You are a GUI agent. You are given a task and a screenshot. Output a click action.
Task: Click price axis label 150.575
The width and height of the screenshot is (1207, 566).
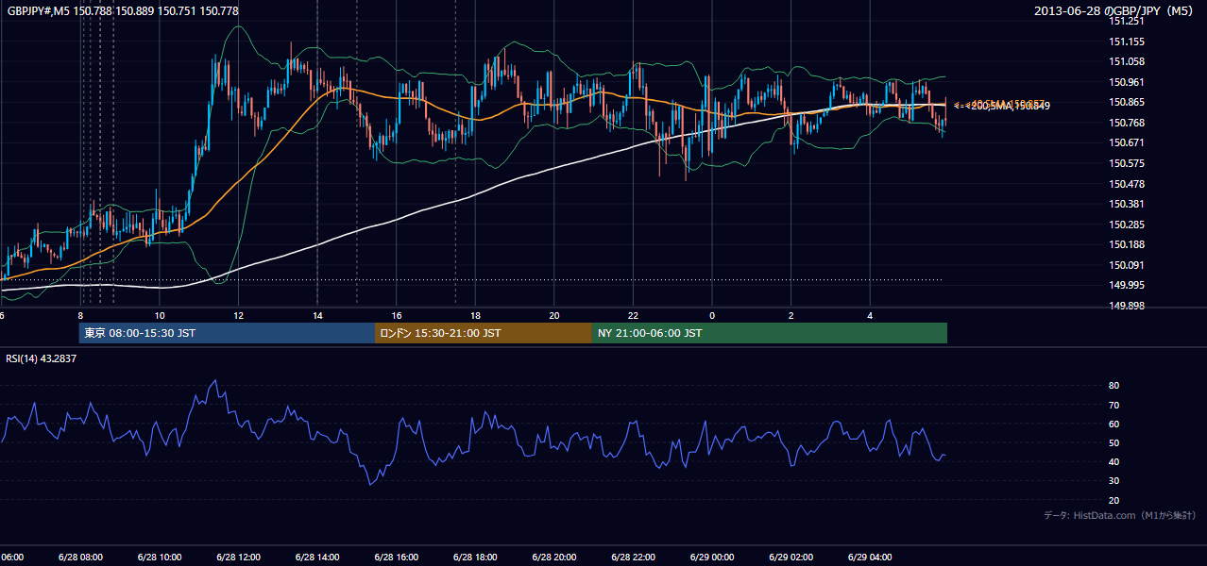(x=1128, y=163)
